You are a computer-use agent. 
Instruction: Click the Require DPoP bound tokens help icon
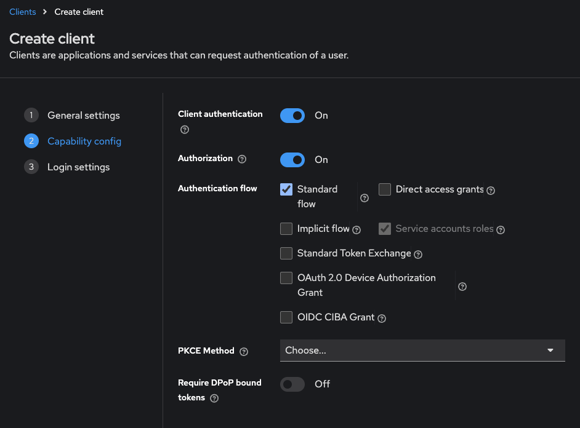(x=214, y=398)
